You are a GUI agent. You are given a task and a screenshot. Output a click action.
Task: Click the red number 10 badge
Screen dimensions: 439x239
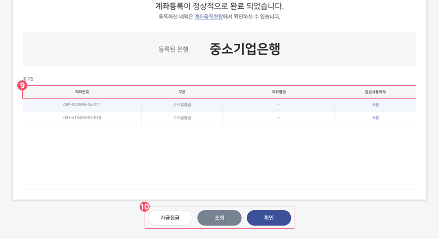click(145, 207)
